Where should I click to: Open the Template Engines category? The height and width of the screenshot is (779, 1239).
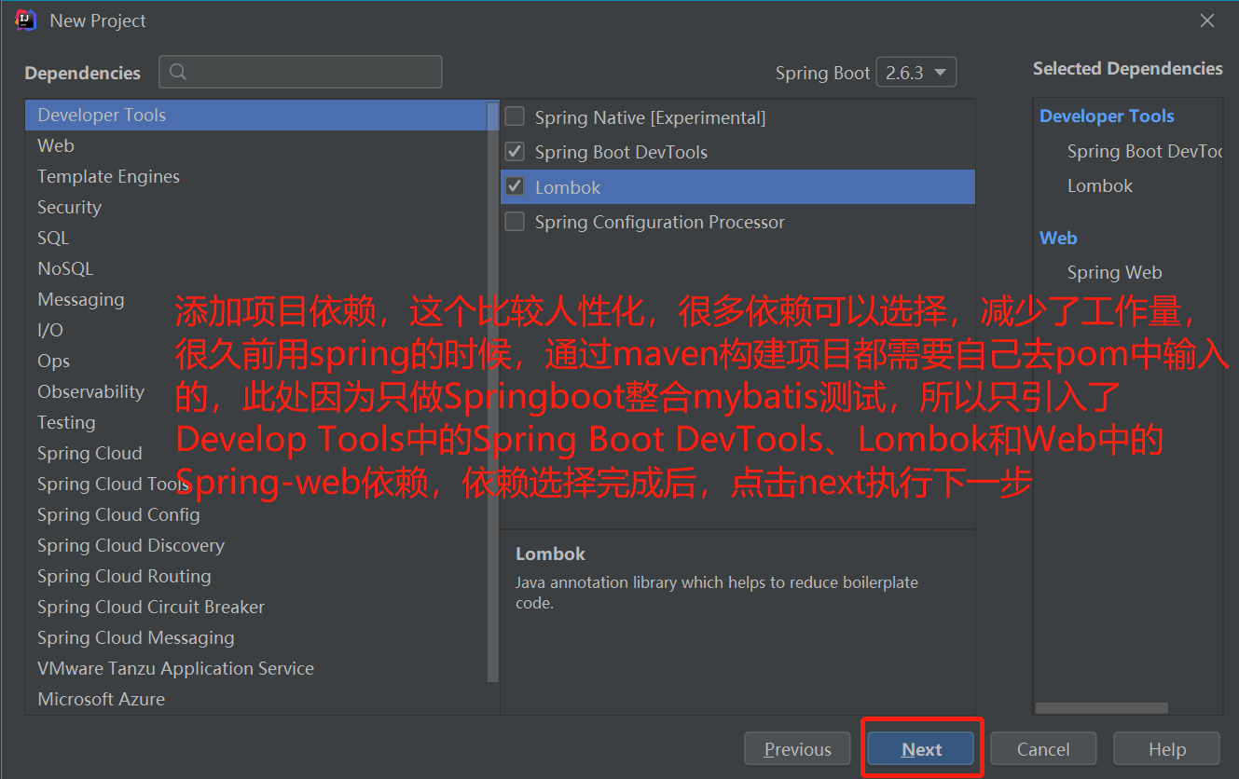point(256,176)
